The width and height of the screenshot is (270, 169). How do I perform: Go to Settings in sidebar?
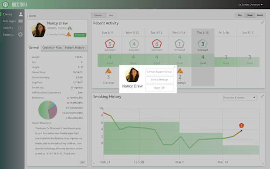coord(8,34)
